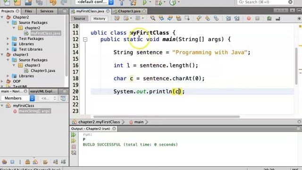This screenshot has width=302, height=170.
Task: Click Last Edit icon in editor toolbar
Action: click(117, 18)
